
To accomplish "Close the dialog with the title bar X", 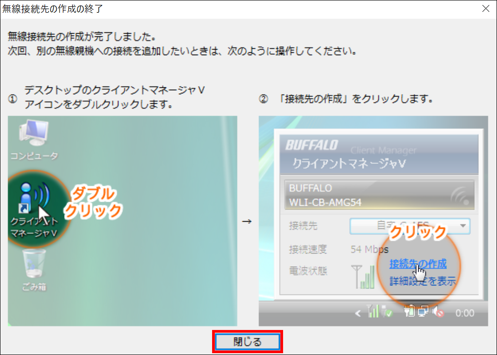I will coord(486,8).
